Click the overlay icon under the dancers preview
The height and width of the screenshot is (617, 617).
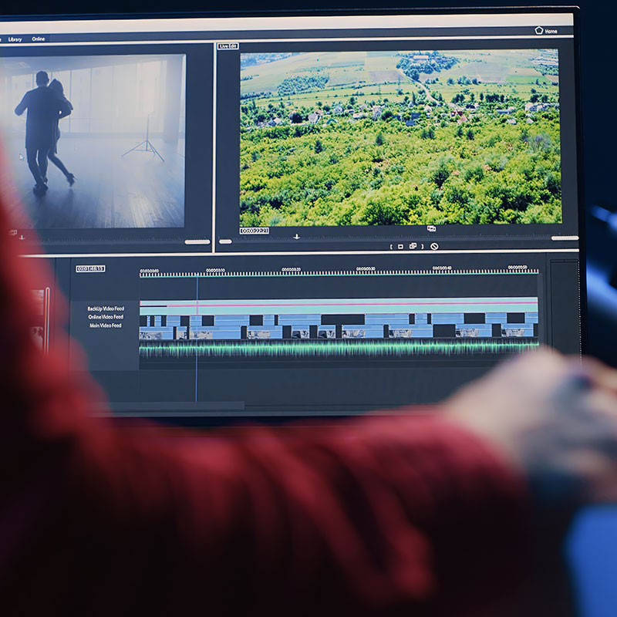tap(12, 233)
